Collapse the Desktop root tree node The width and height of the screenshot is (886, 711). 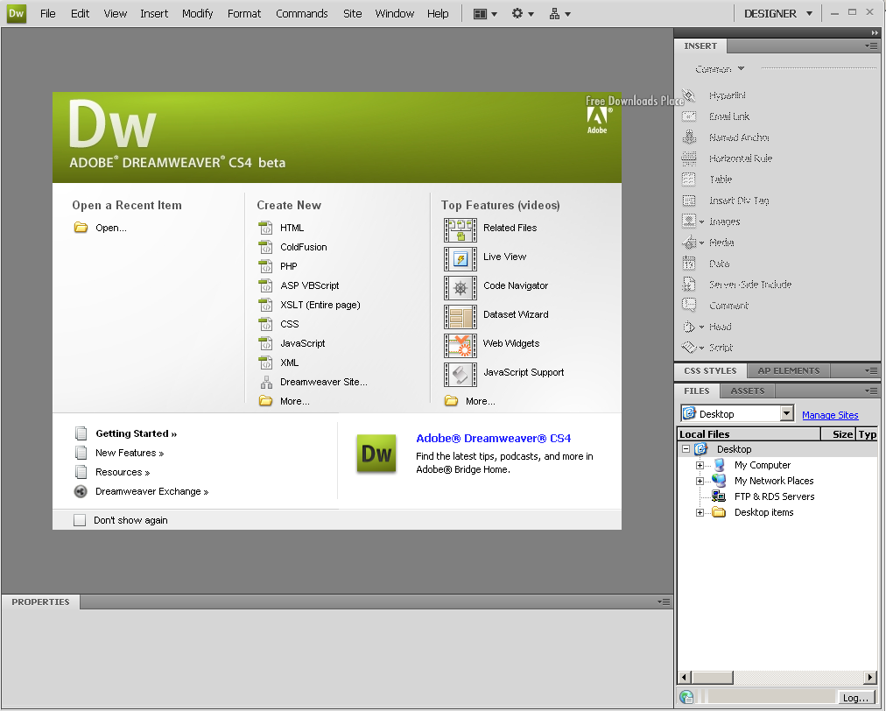click(686, 449)
